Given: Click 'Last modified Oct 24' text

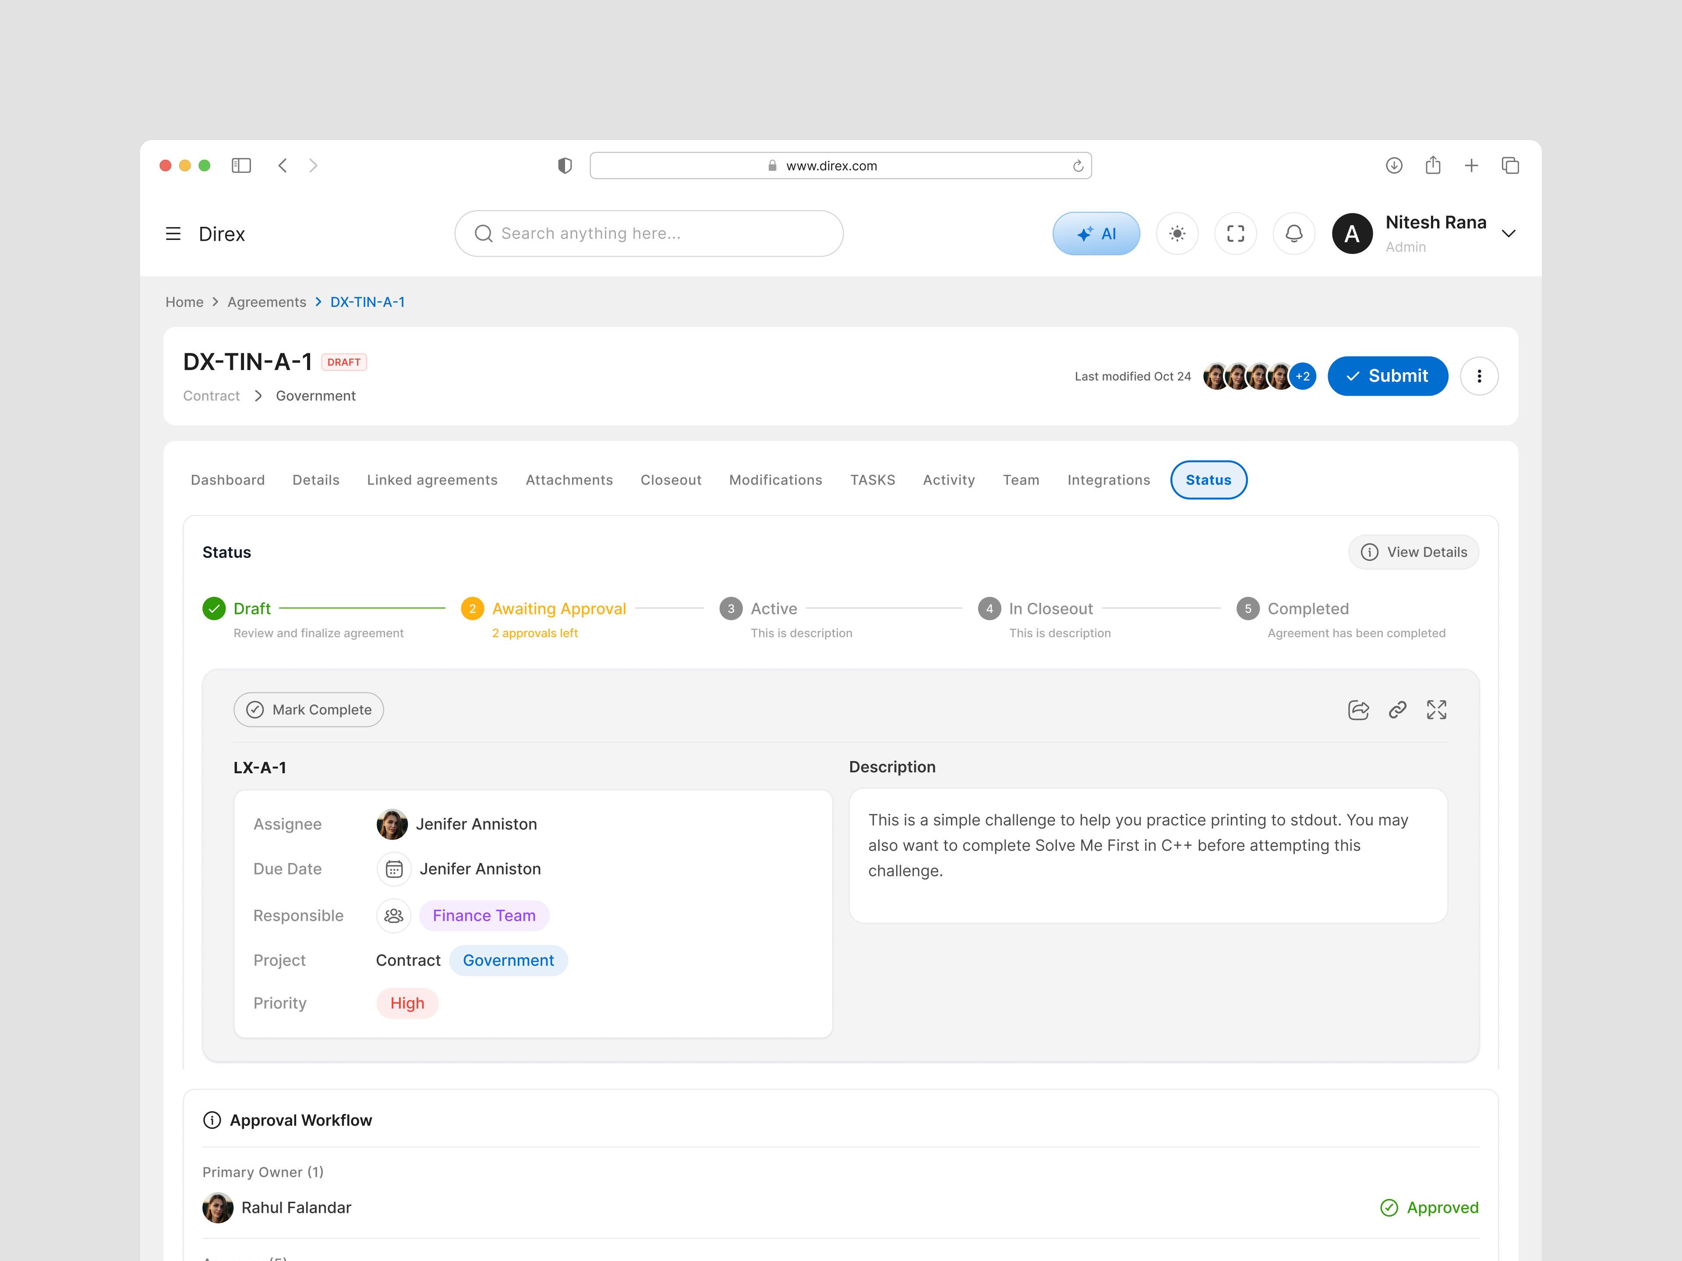Looking at the screenshot, I should click(x=1133, y=376).
